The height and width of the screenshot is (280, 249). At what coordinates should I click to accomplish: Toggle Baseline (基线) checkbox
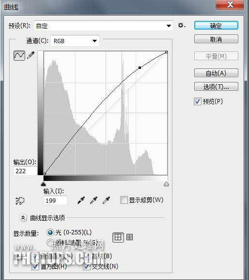[86, 256]
